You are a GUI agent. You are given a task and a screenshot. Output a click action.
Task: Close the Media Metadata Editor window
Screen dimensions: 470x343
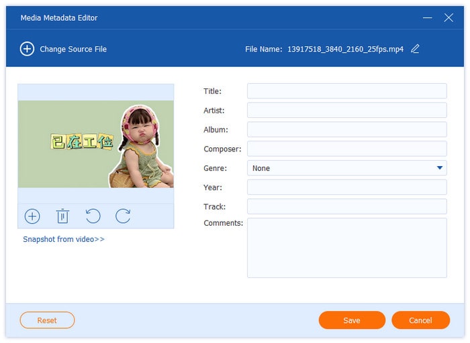click(x=449, y=17)
